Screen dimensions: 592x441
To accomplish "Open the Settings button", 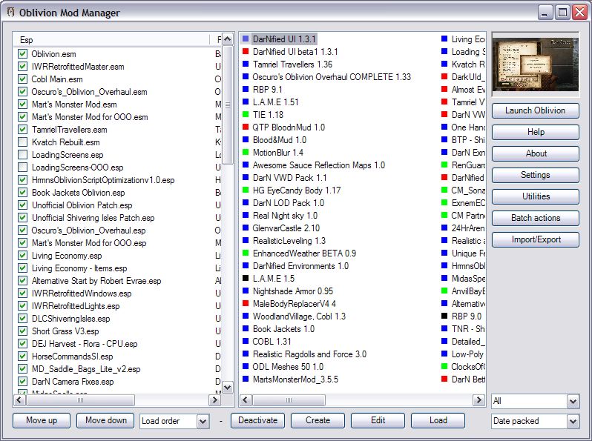I will [x=536, y=175].
